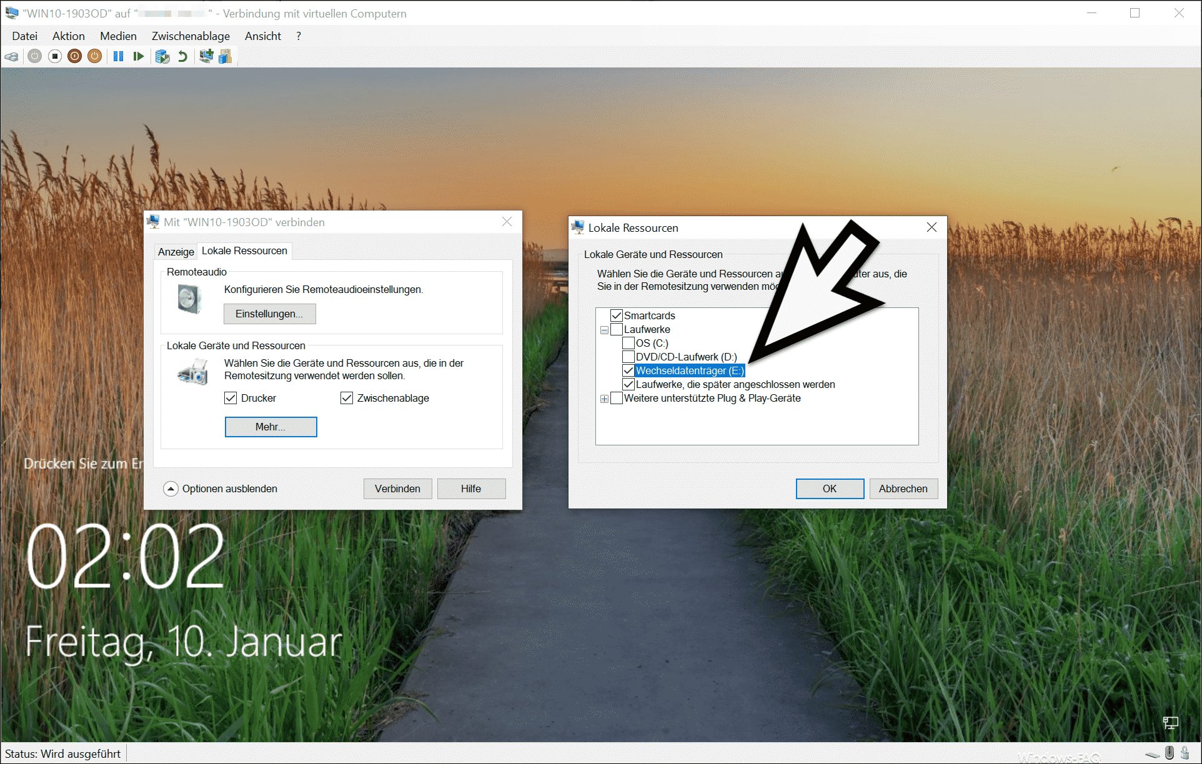Uncheck the Drucker checkbox

(231, 398)
